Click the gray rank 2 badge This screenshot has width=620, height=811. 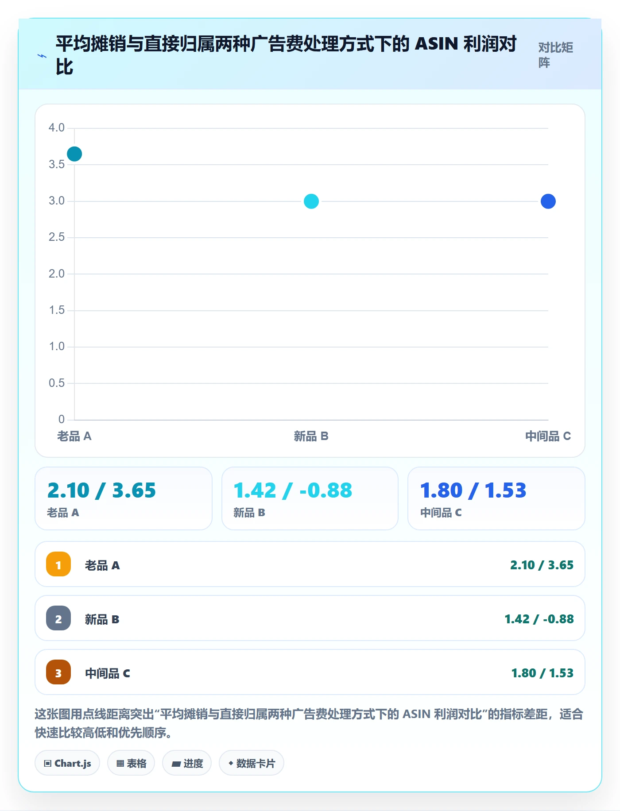pos(58,618)
